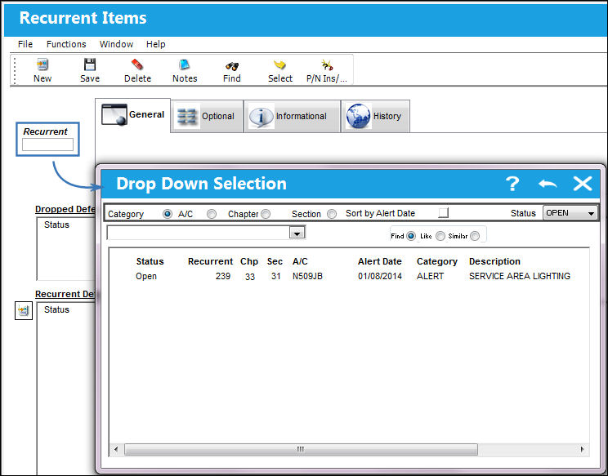Click recurrent number 239
The width and height of the screenshot is (608, 476).
(x=223, y=276)
